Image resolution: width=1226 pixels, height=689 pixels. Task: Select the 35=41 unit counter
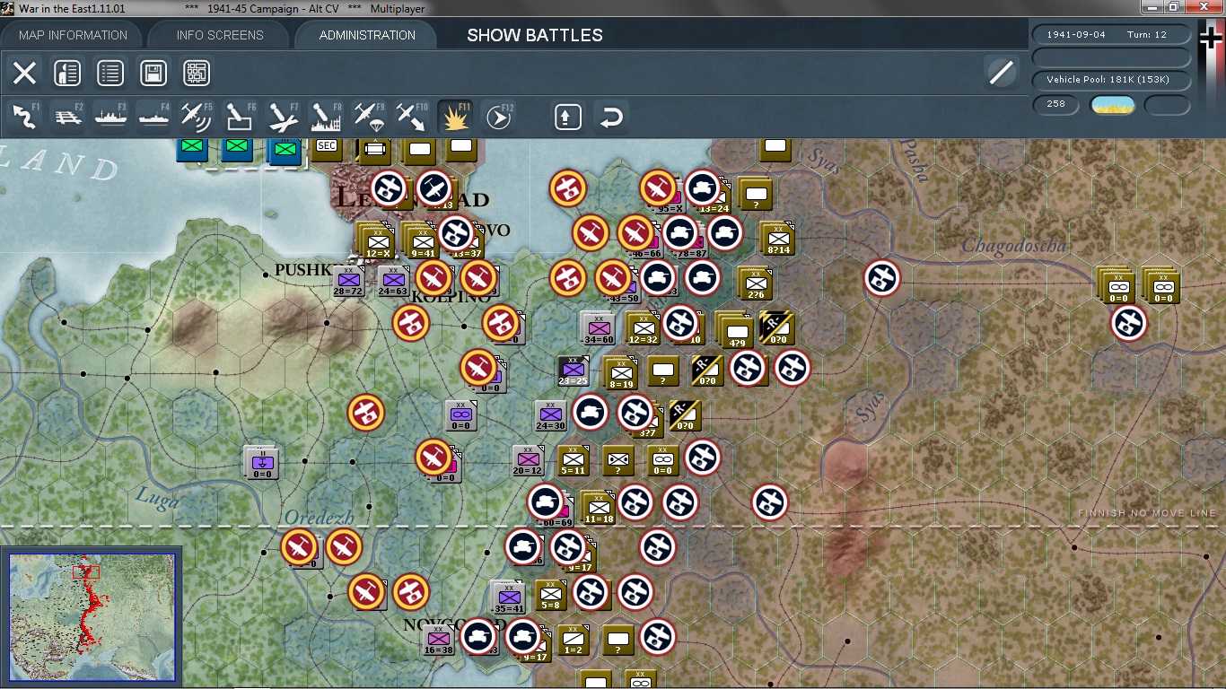tap(508, 597)
